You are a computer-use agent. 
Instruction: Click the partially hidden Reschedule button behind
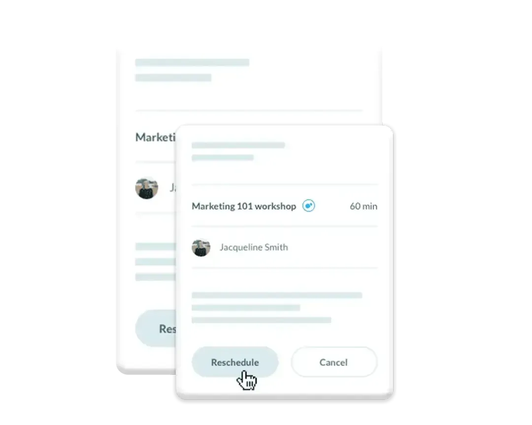pos(156,329)
